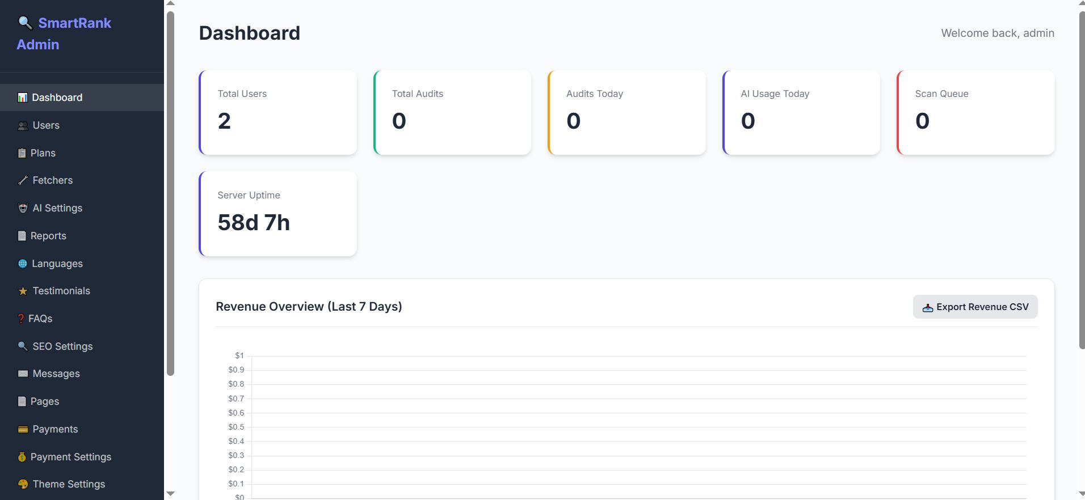Click the SmartRank Admin logo link
1085x500 pixels.
(64, 33)
